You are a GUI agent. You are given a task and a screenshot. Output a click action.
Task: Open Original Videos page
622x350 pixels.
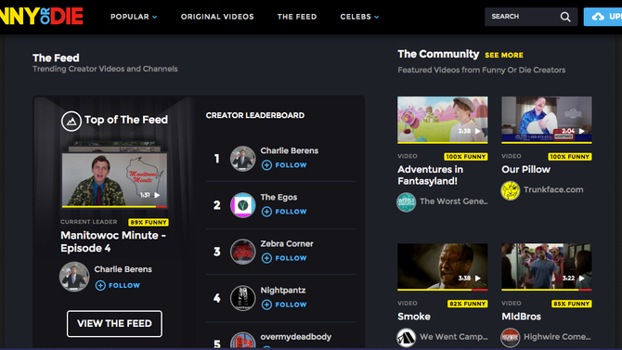[217, 17]
